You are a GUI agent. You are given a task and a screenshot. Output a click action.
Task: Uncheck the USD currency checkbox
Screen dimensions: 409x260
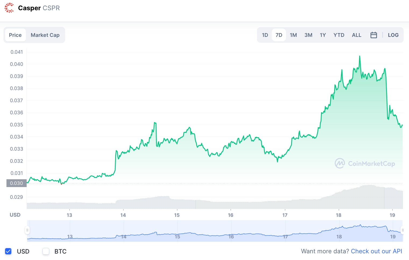[x=8, y=251]
